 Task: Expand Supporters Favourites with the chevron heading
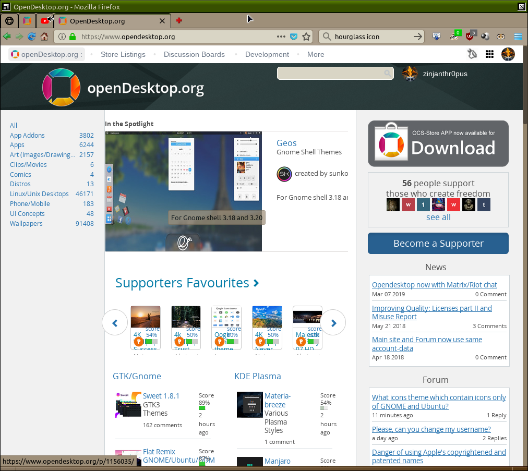tap(187, 283)
